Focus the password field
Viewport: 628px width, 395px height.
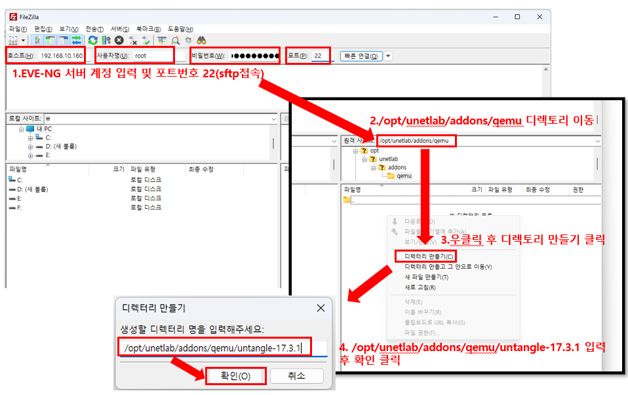pyautogui.click(x=254, y=56)
